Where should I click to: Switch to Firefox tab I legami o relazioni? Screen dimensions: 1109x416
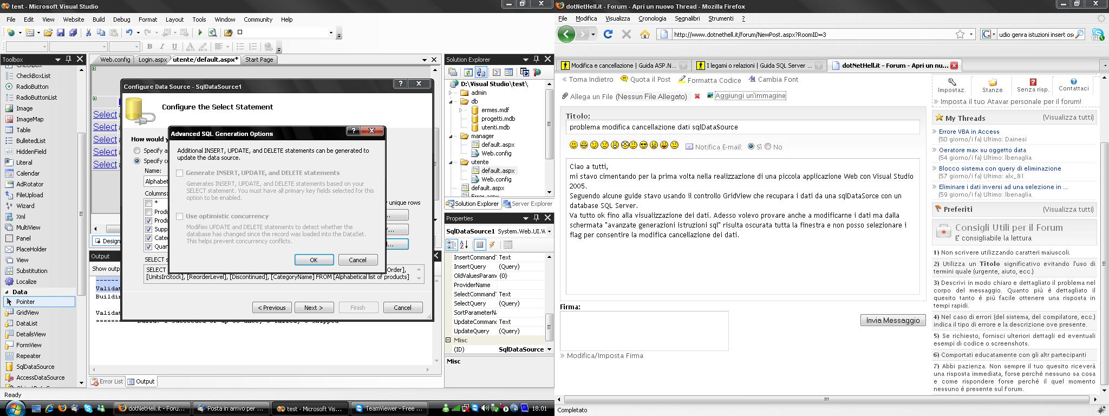coord(759,66)
